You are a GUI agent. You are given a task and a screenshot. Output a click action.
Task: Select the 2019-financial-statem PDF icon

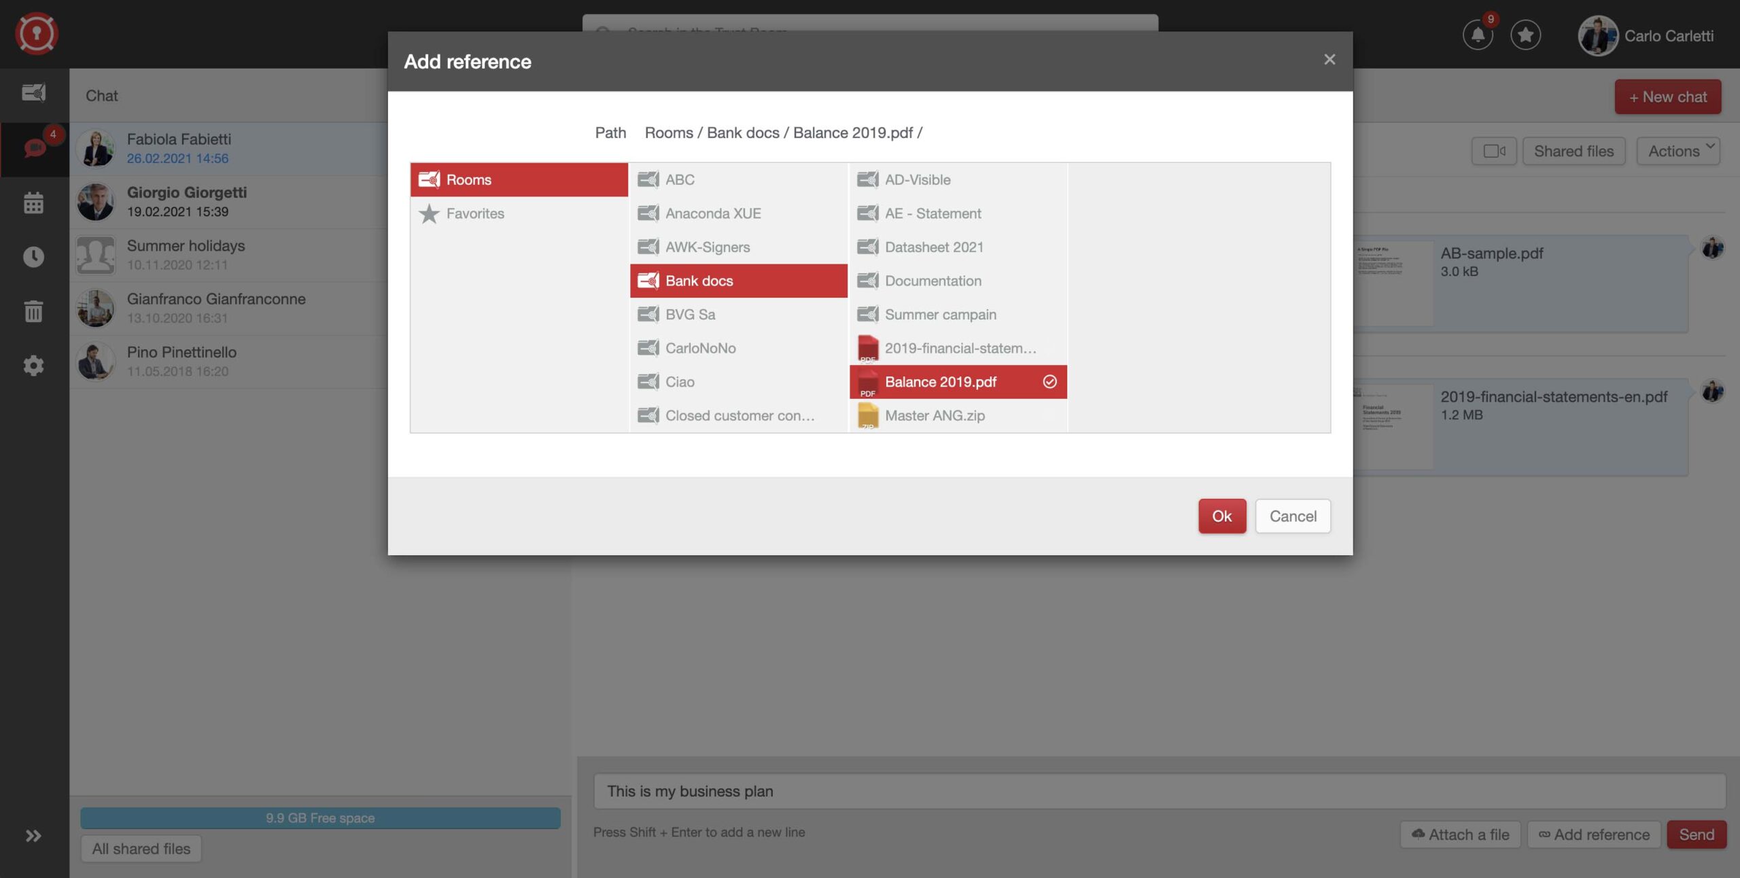coord(867,348)
